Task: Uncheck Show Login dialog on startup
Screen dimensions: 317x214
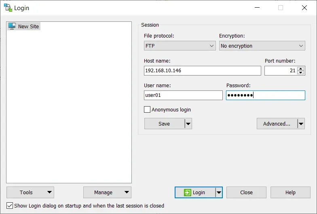Action: point(10,206)
